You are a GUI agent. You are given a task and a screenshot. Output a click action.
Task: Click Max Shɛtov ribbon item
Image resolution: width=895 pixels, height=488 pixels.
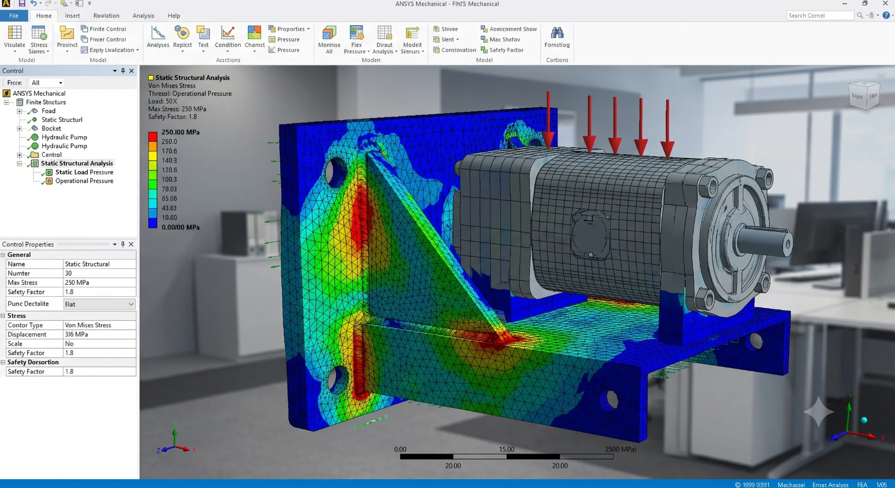click(x=500, y=39)
